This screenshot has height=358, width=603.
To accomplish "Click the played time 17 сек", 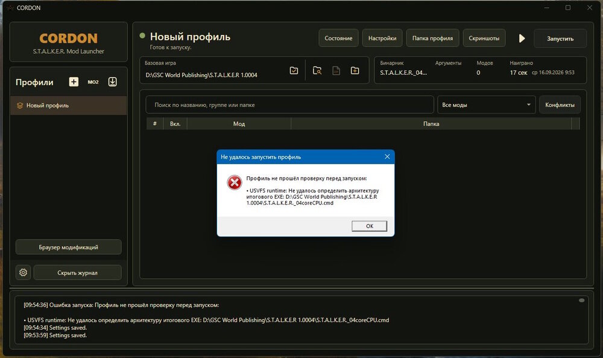I will tap(519, 72).
